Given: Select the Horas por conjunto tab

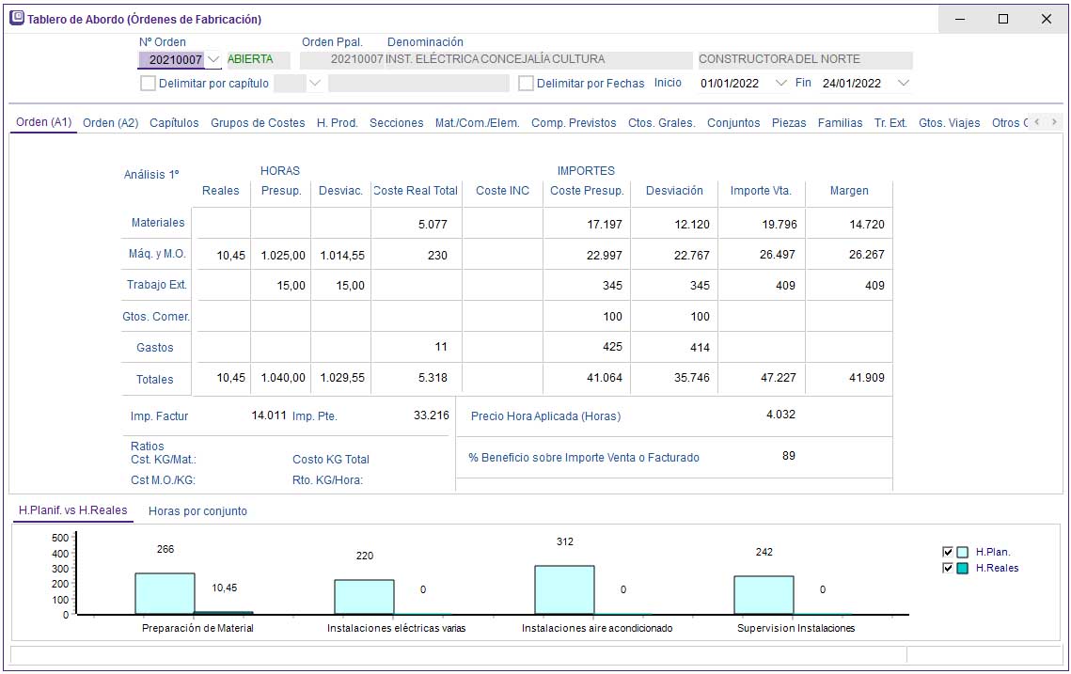Looking at the screenshot, I should 197,511.
